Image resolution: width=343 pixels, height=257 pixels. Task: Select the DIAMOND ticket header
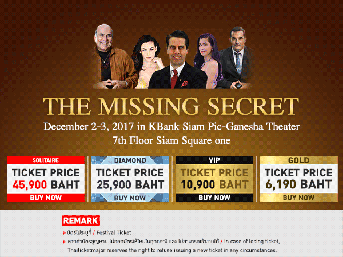pos(130,160)
